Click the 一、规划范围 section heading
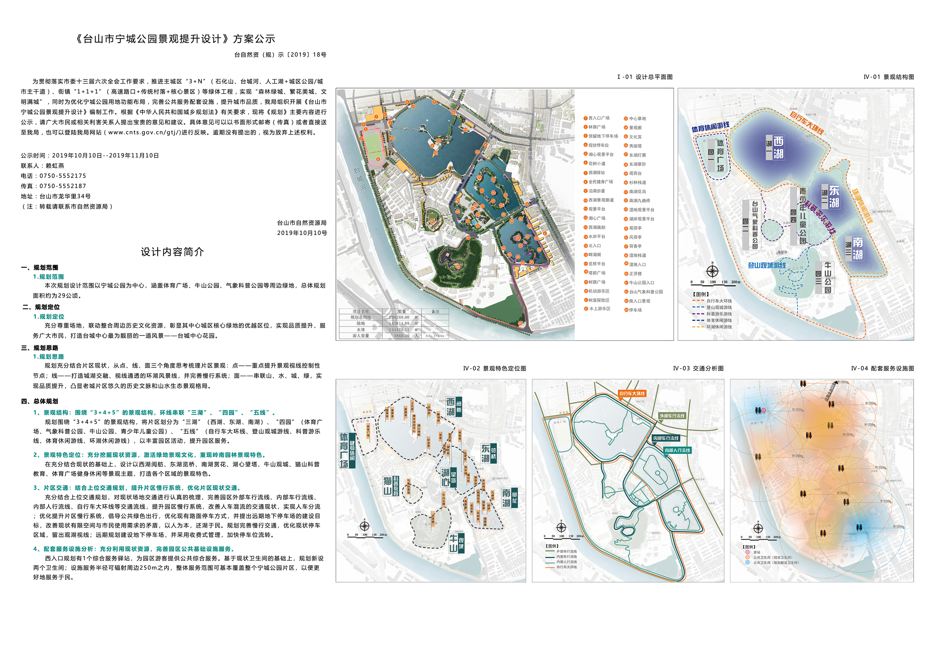 pos(40,267)
